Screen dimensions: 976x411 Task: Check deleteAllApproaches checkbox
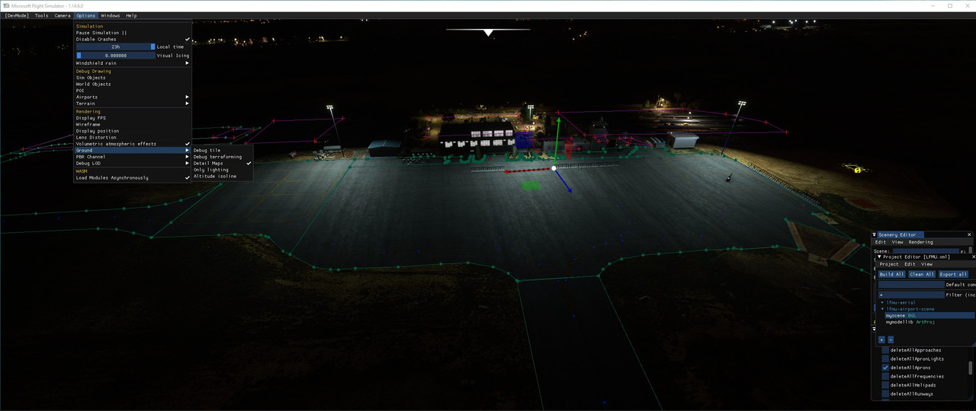[x=885, y=350]
